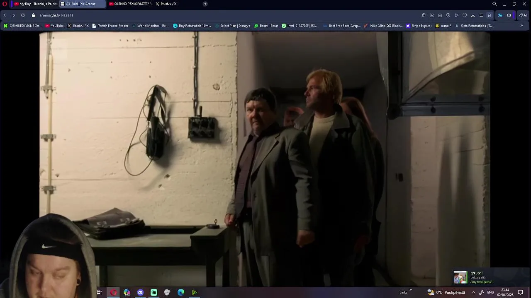
Task: Open the Twitch Emote Resizer bookmark
Action: (110, 26)
